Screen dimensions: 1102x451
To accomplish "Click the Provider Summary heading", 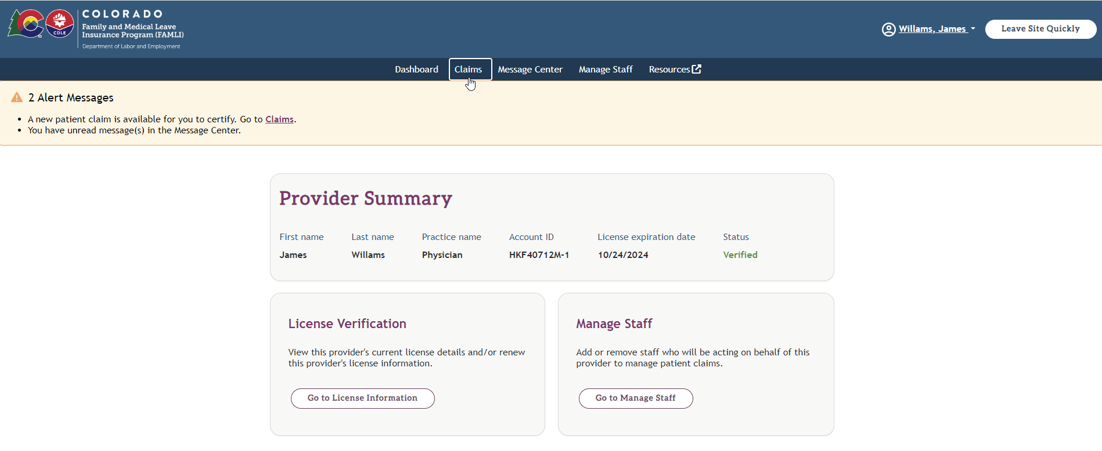I will click(x=366, y=198).
